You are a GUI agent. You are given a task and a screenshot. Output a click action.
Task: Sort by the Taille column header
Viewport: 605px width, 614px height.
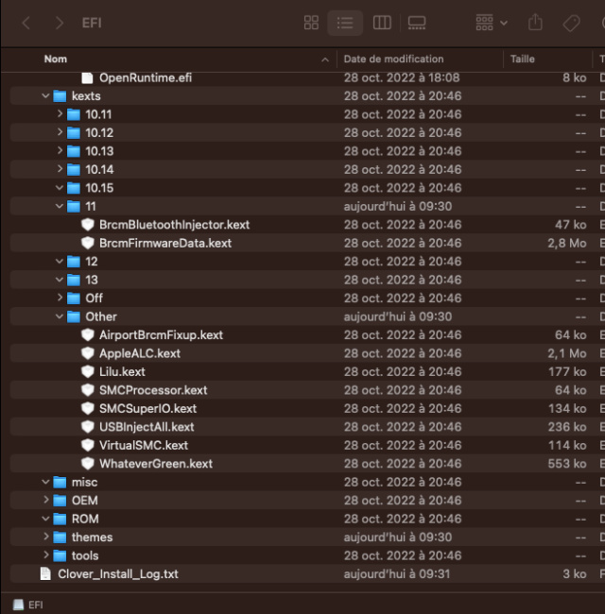[x=523, y=60]
